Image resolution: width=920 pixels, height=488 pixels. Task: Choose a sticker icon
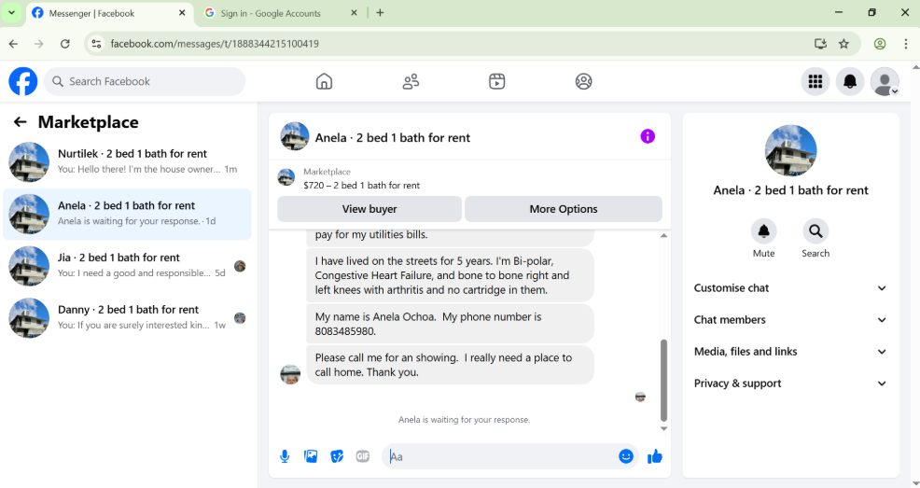337,456
